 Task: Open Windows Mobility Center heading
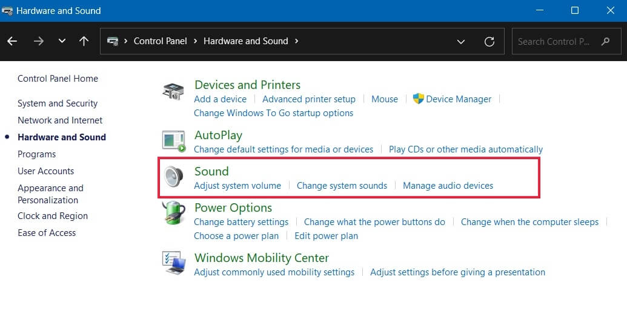tap(262, 258)
